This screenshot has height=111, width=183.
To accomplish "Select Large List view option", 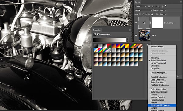I will (x=155, y=69).
